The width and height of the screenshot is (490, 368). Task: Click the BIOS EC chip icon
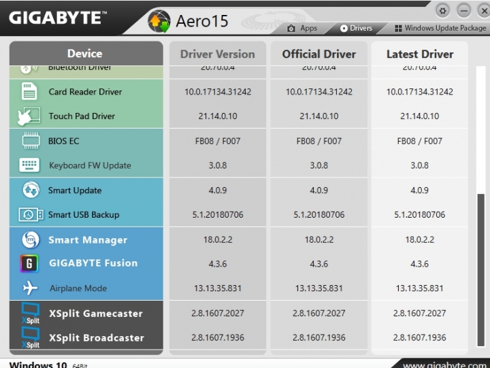point(31,141)
